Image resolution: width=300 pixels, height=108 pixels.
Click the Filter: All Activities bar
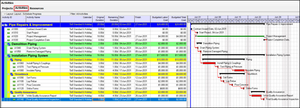tap(79, 14)
